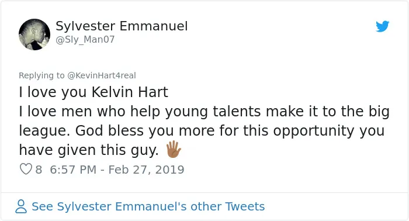Open the @KevinHart4real mention
409x221 pixels.
[x=102, y=75]
